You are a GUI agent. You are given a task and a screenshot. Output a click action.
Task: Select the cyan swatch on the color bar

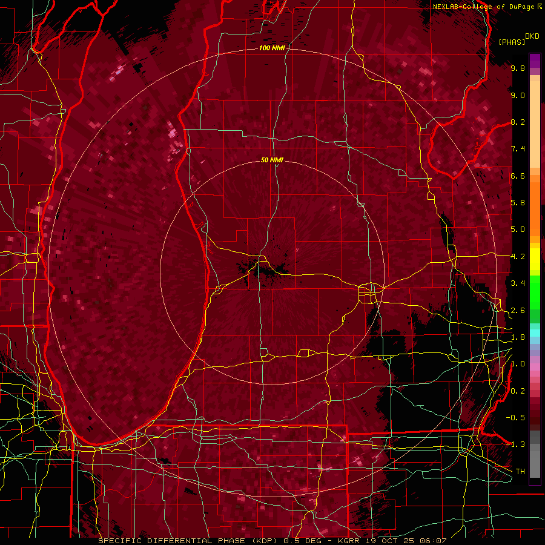click(x=535, y=333)
